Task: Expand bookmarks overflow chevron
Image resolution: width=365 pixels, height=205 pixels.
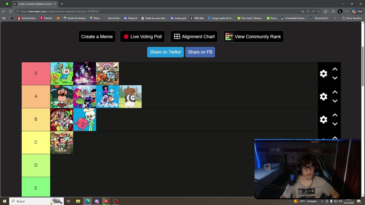Action: point(335,18)
